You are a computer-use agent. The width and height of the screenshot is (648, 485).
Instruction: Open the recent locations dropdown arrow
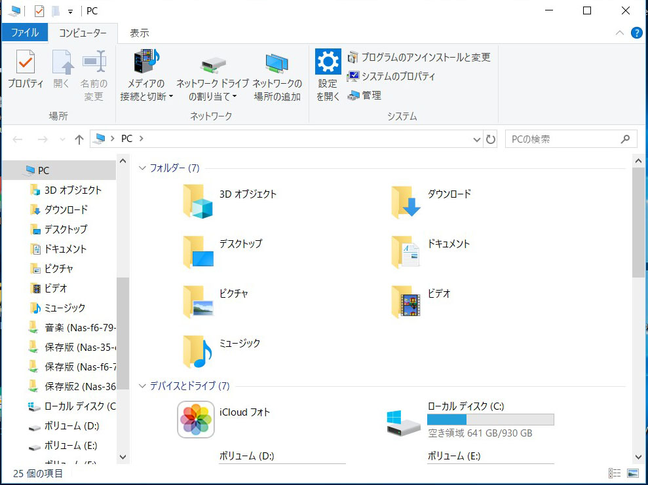(x=62, y=139)
